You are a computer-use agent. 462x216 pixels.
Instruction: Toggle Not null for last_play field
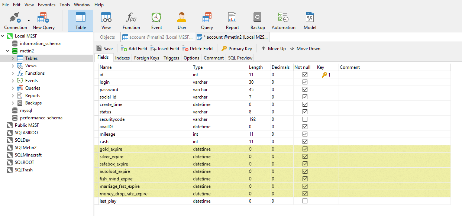pyautogui.click(x=305, y=201)
